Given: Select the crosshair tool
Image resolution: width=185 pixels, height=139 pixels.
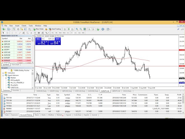Looking at the screenshot, I should (x=8, y=33).
